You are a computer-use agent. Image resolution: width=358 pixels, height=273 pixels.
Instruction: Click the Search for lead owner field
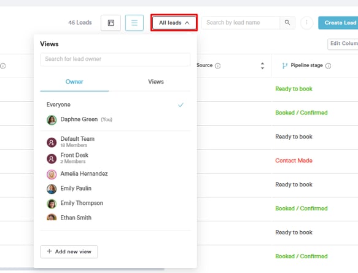(x=115, y=59)
